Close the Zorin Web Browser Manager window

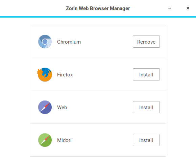click(x=188, y=8)
